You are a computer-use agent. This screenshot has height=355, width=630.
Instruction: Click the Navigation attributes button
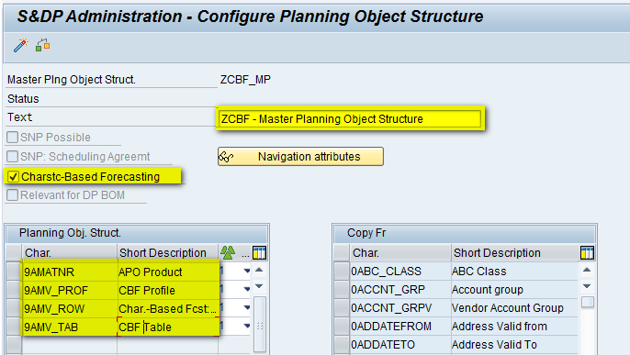pos(300,157)
